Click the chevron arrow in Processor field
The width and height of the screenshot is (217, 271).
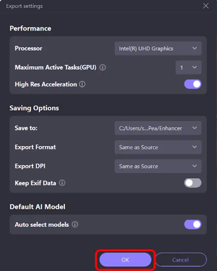tap(195, 48)
